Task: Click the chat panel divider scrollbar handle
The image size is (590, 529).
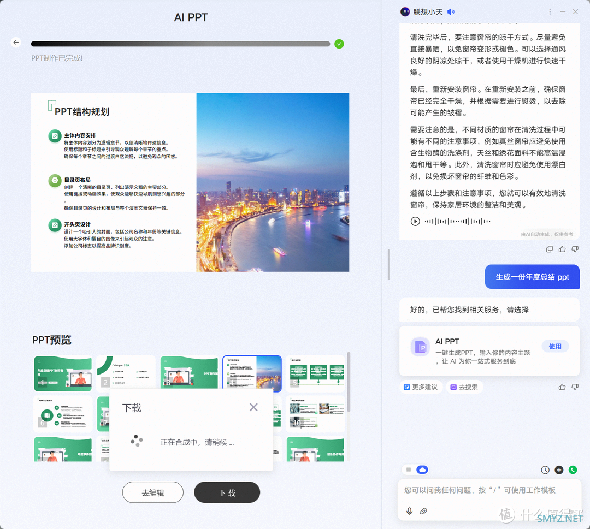Action: point(388,265)
